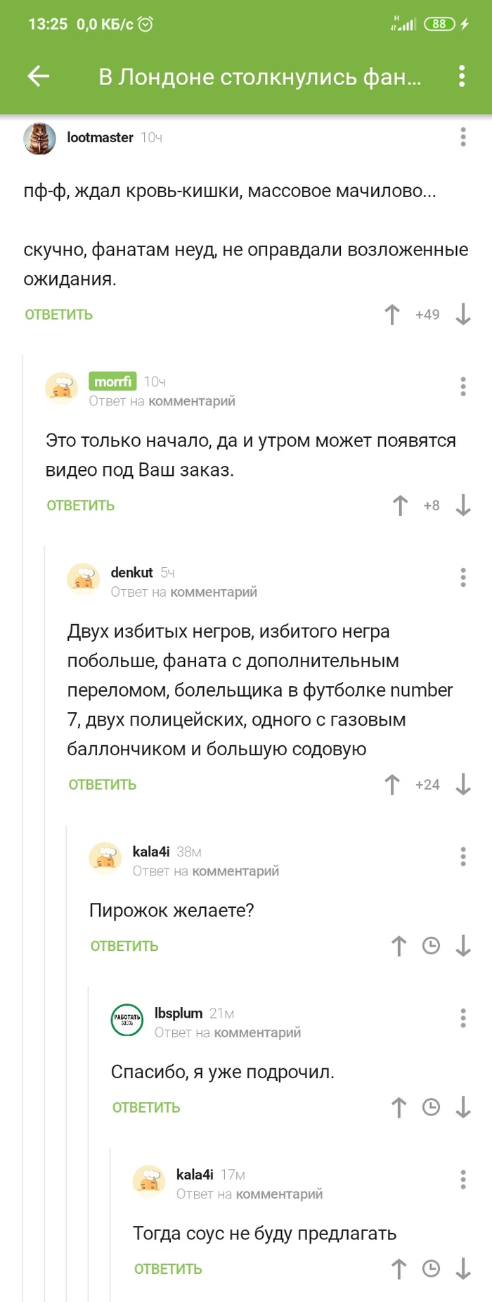The width and height of the screenshot is (492, 1302).
Task: Open the app bar overflow menu
Action: [x=462, y=77]
